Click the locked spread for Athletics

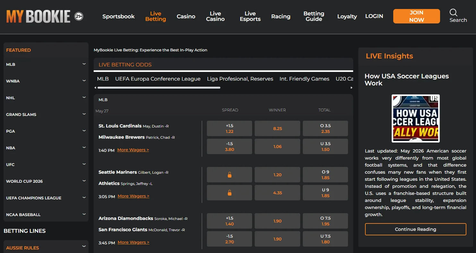(229, 193)
